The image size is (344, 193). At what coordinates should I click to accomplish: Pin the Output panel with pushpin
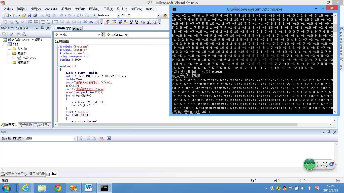329,132
